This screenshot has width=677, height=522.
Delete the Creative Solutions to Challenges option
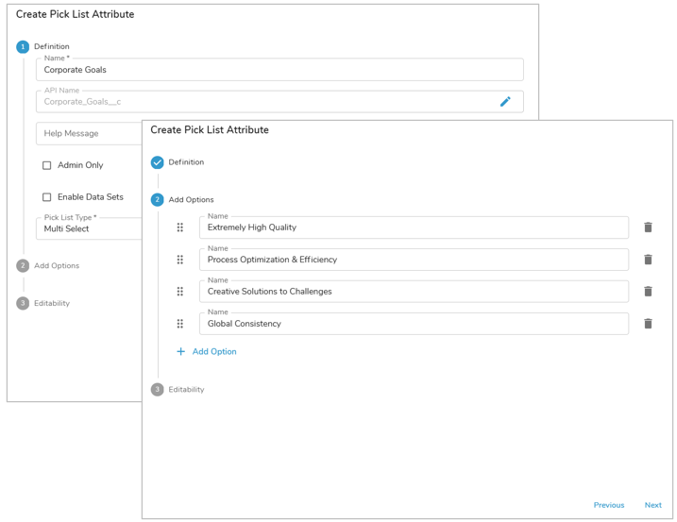[x=648, y=292]
